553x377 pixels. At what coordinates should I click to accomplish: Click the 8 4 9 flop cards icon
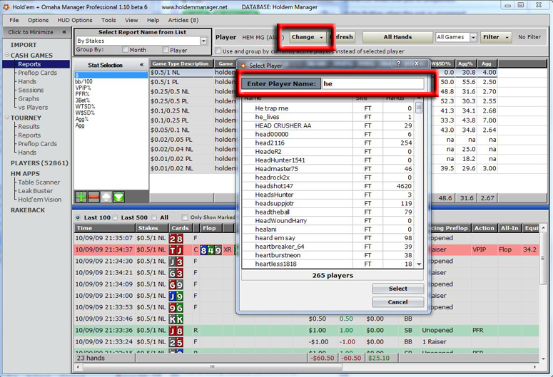click(x=210, y=250)
